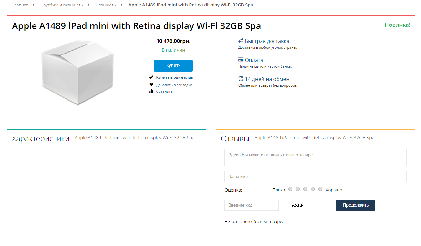Click the Оплата heading
Image resolution: width=421 pixels, height=246 pixels.
[254, 60]
